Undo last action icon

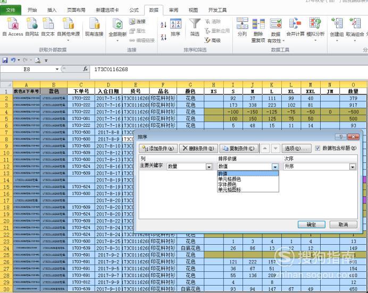(x=13, y=60)
